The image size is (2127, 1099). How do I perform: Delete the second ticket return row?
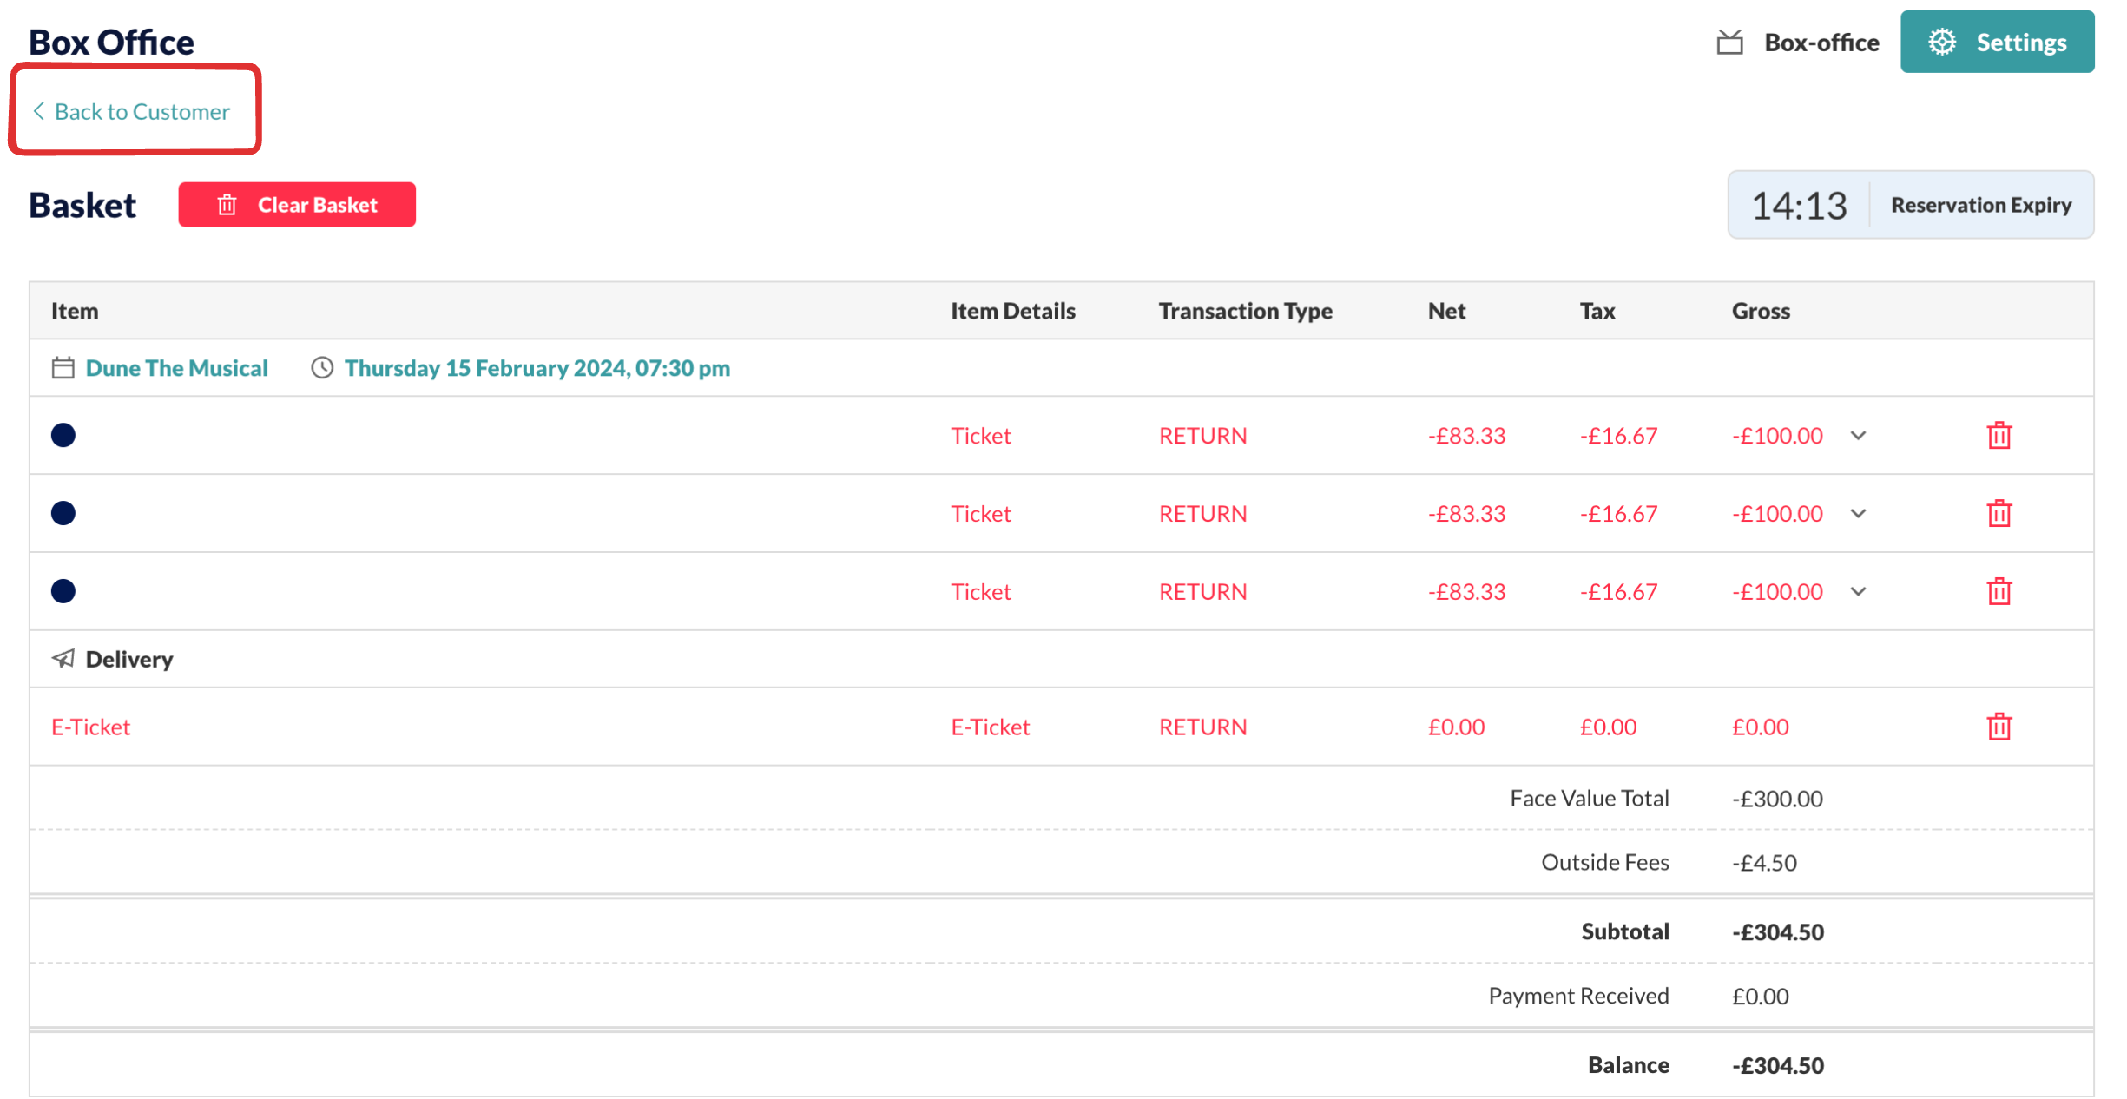[1999, 513]
